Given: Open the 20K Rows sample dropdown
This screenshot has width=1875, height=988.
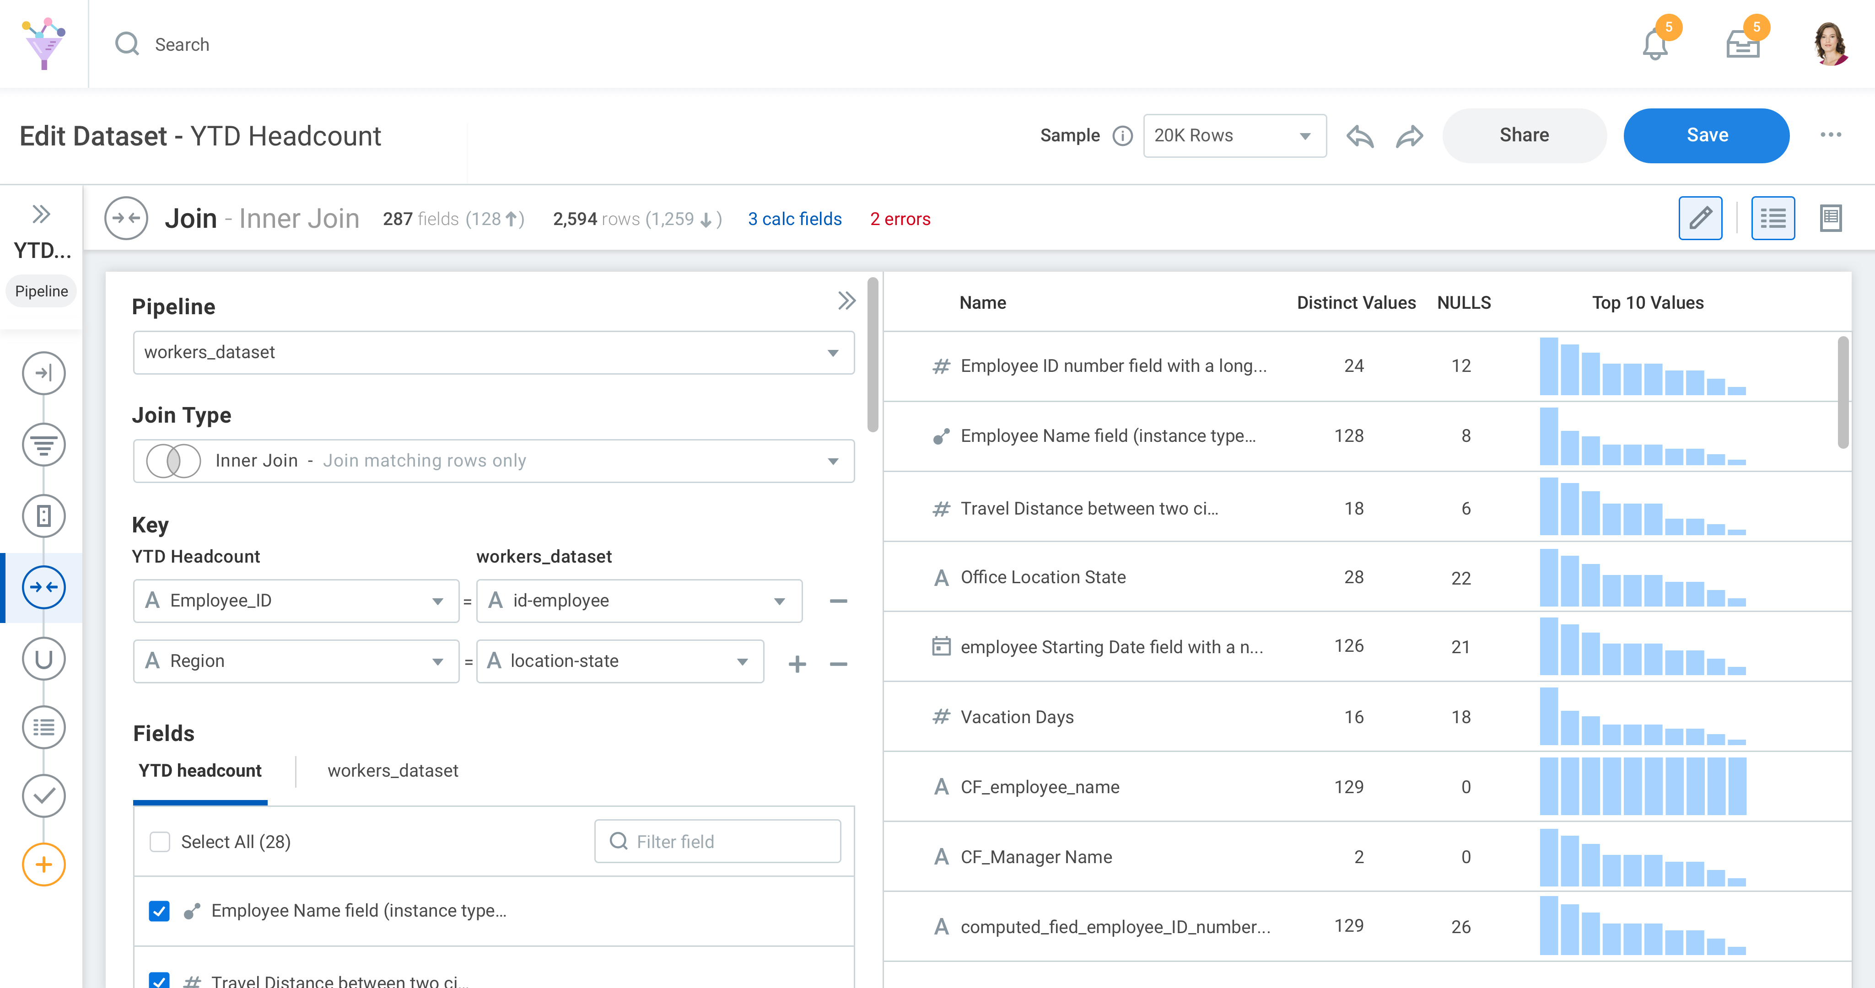Looking at the screenshot, I should [x=1234, y=135].
